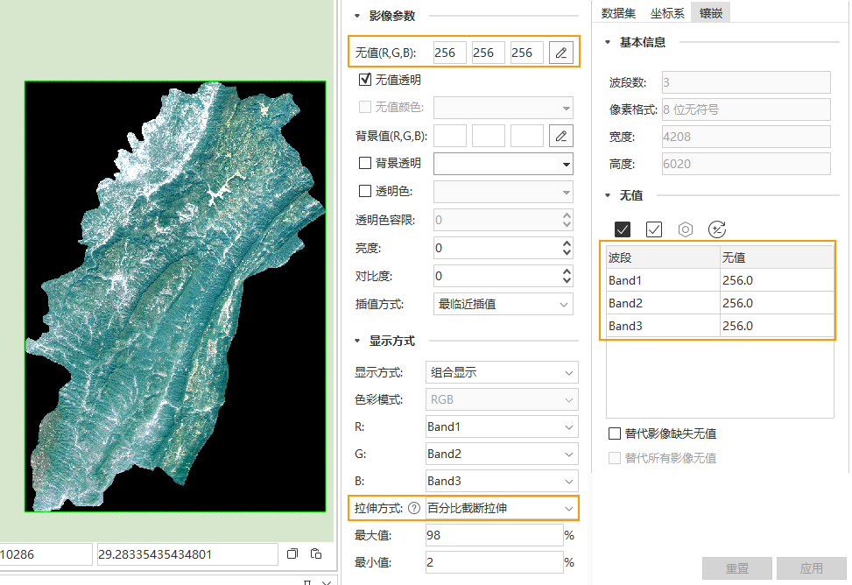
Task: Click the pencil icon beside 无值(R,G,B)
Action: 561,53
